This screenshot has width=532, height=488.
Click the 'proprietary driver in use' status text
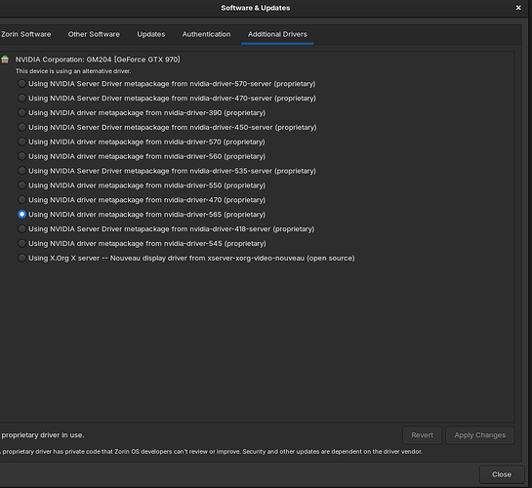tap(42, 435)
